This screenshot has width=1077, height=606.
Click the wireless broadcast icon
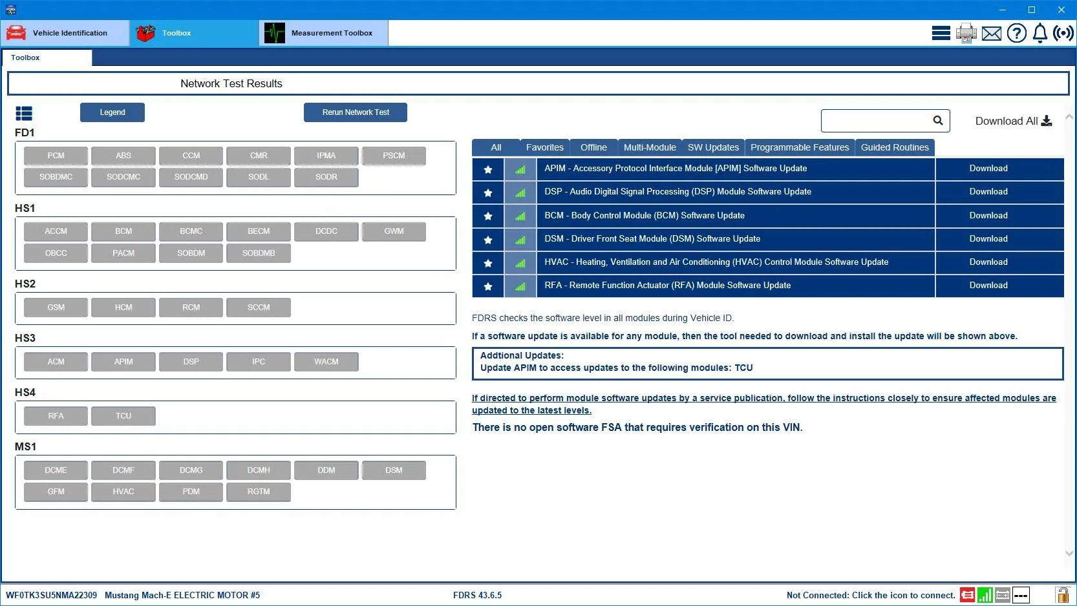click(1063, 33)
